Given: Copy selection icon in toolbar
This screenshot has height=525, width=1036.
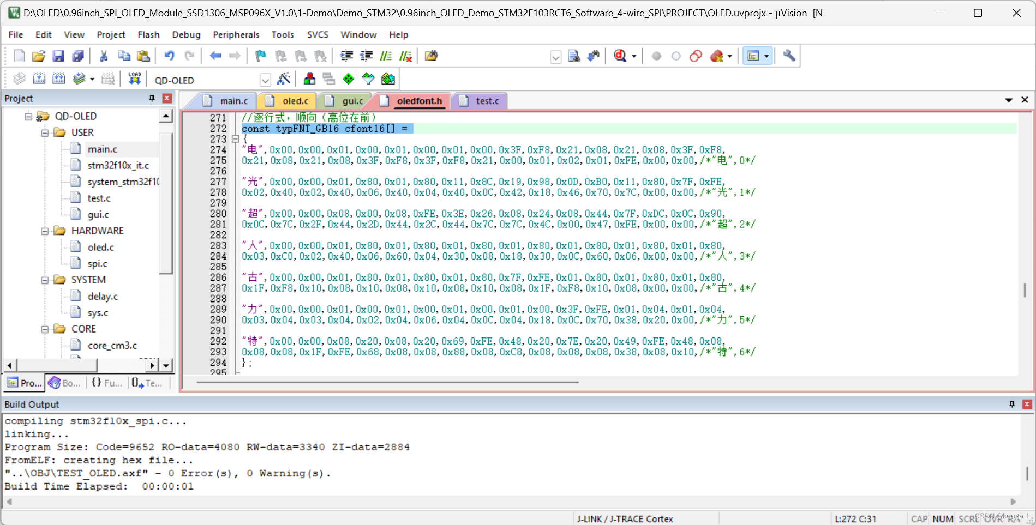Looking at the screenshot, I should tap(124, 56).
